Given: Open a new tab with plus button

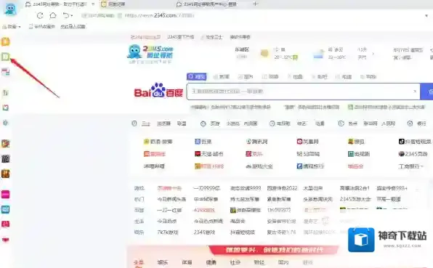Looking at the screenshot, I should point(256,4).
